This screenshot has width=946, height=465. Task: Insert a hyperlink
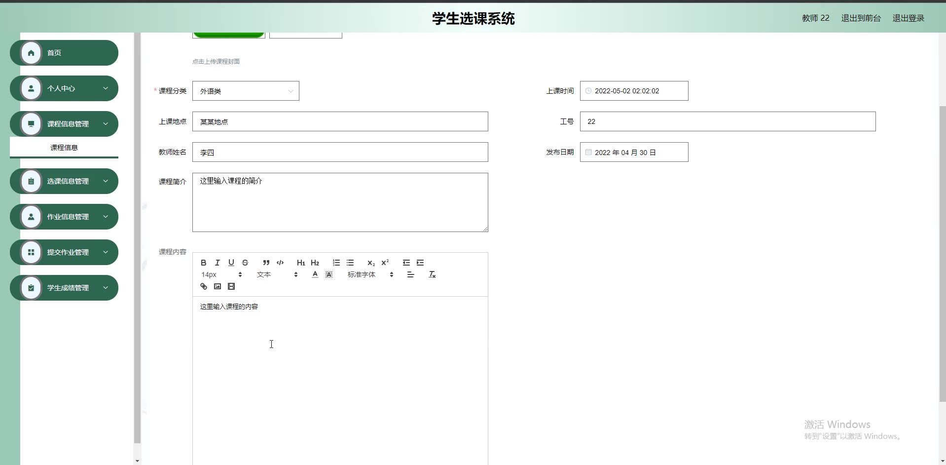coord(203,286)
